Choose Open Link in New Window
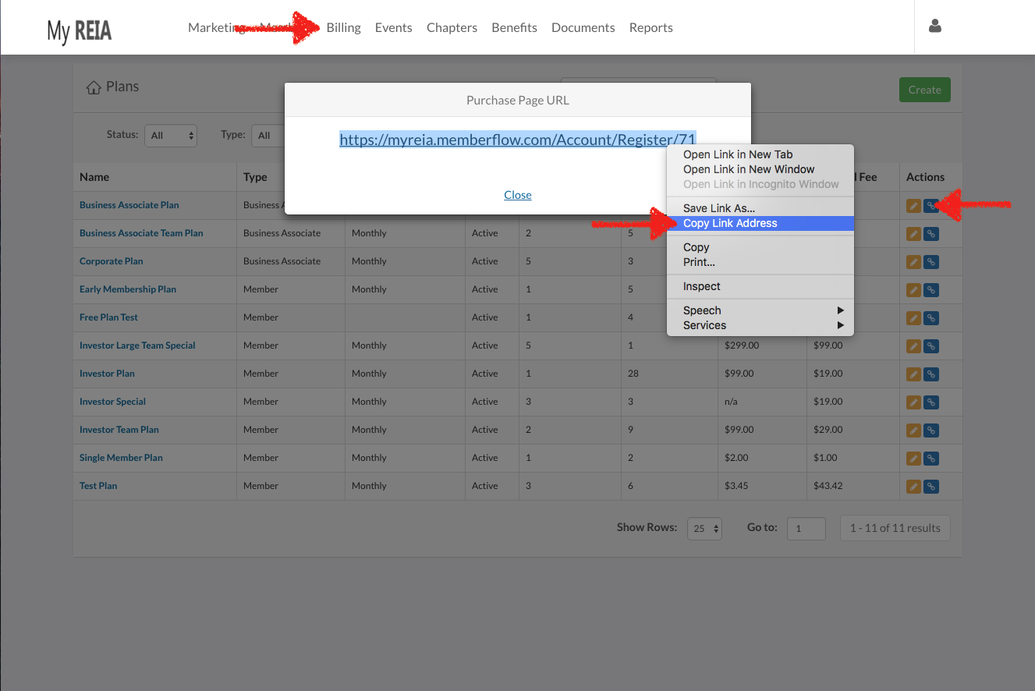The image size is (1035, 691). point(760,169)
